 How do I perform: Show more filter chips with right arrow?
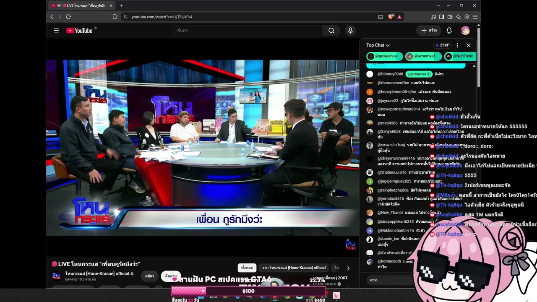[x=348, y=268]
